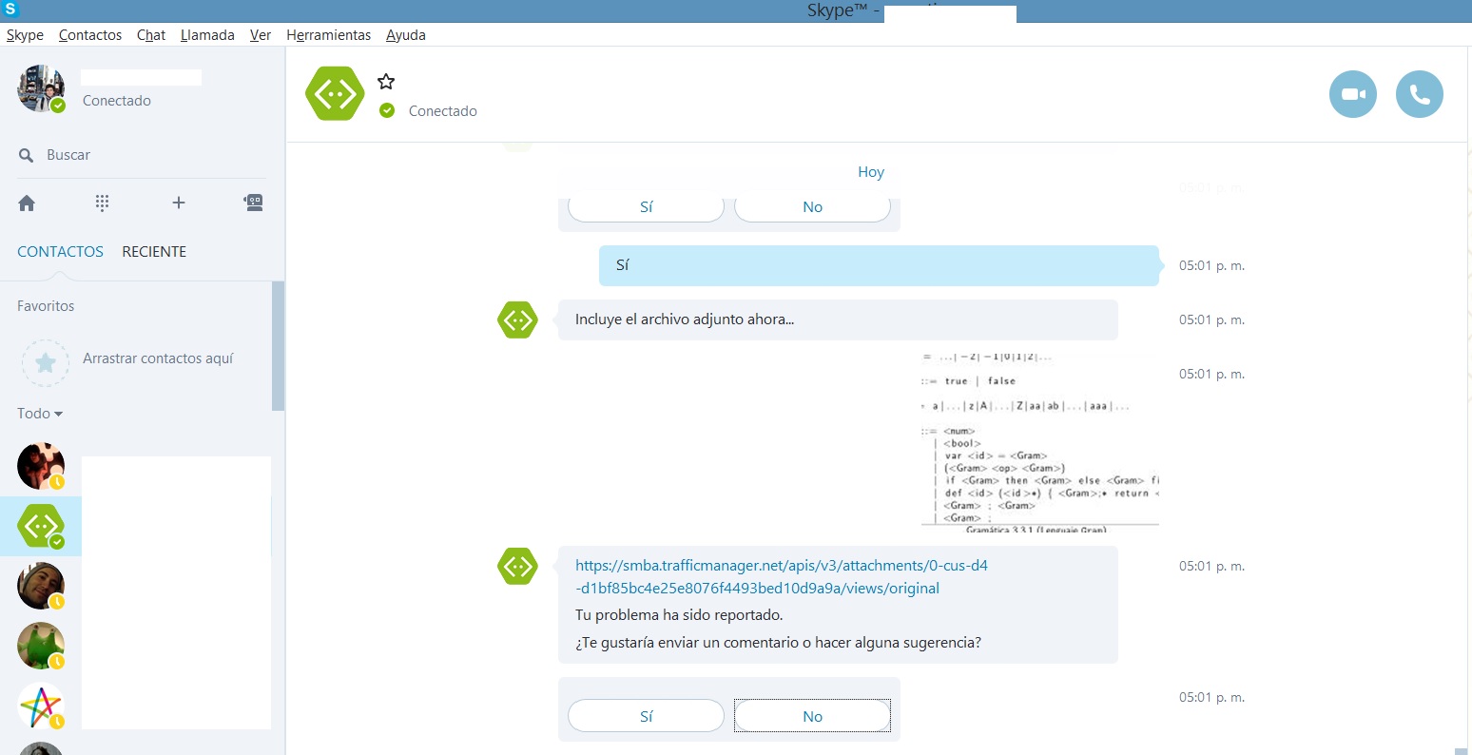Start a video call with the bot
Screen dimensions: 1472x755
pos(1352,93)
